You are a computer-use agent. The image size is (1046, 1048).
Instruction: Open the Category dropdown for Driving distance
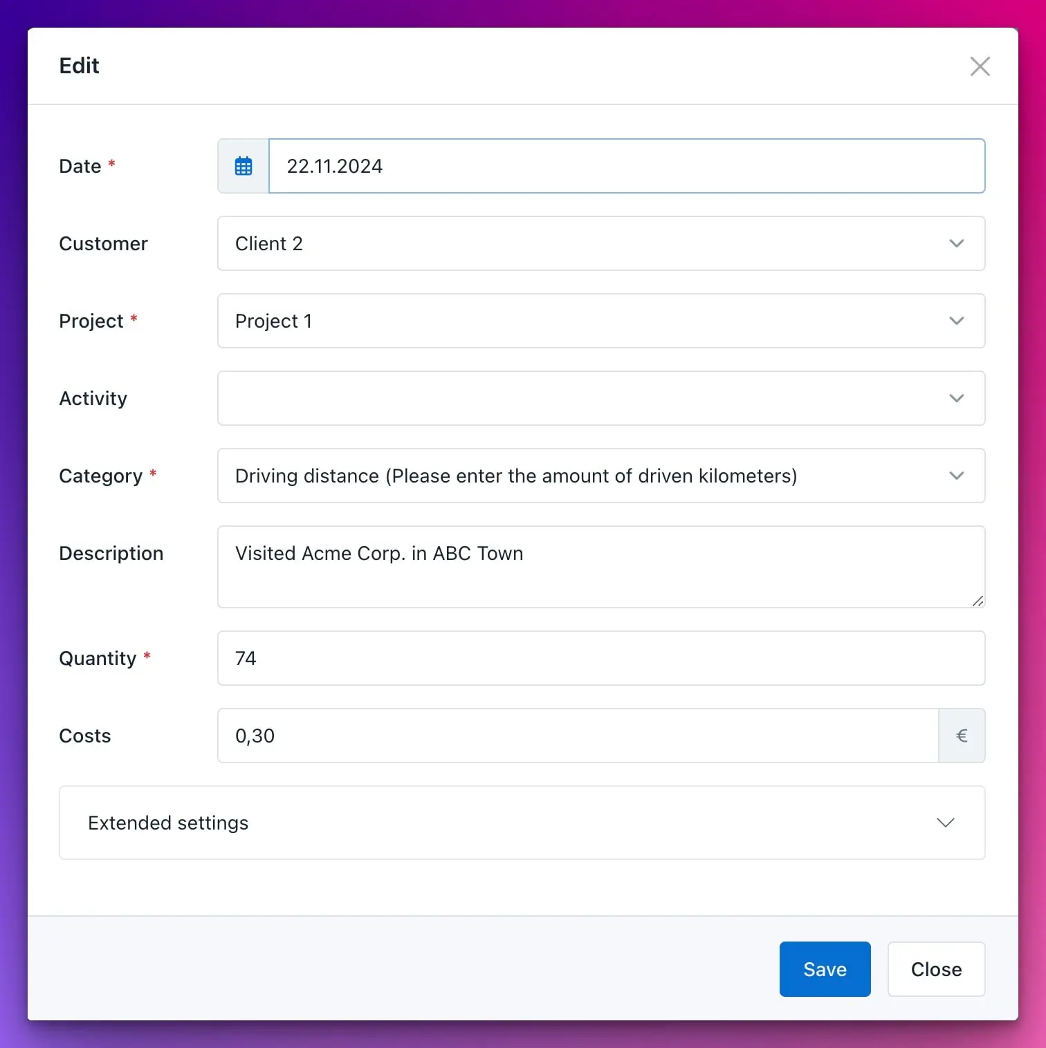pyautogui.click(x=601, y=476)
